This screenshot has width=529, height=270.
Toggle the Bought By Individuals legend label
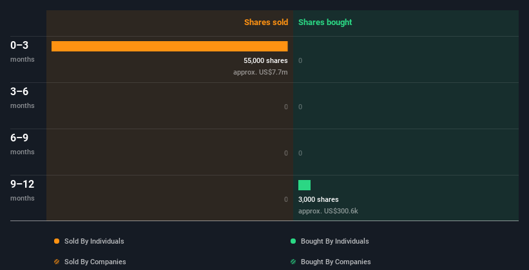click(334, 241)
